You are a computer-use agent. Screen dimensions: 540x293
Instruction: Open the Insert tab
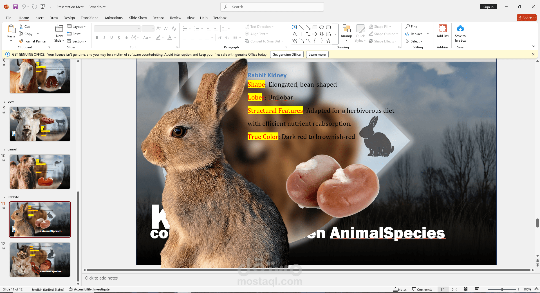(39, 18)
